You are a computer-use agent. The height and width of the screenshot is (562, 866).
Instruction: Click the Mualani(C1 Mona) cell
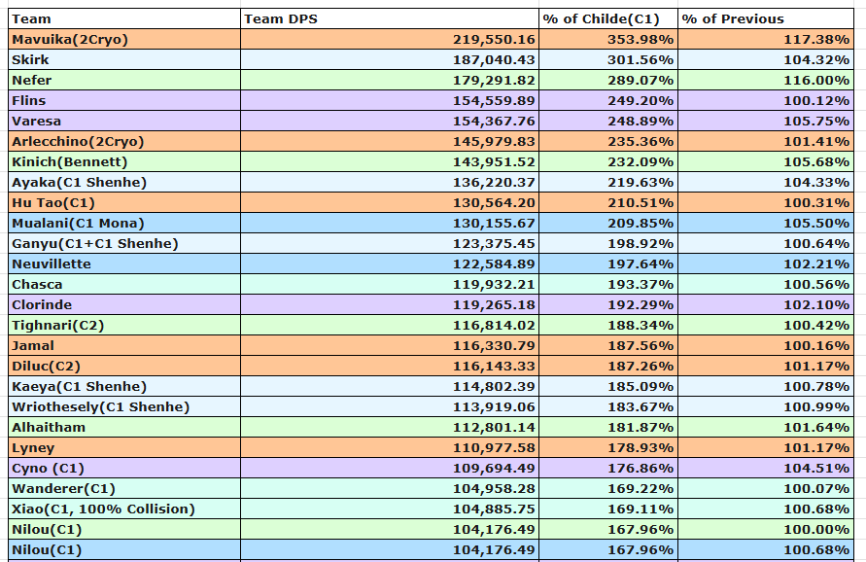point(124,224)
